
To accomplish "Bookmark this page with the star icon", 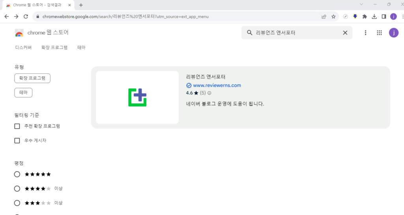I will [333, 17].
